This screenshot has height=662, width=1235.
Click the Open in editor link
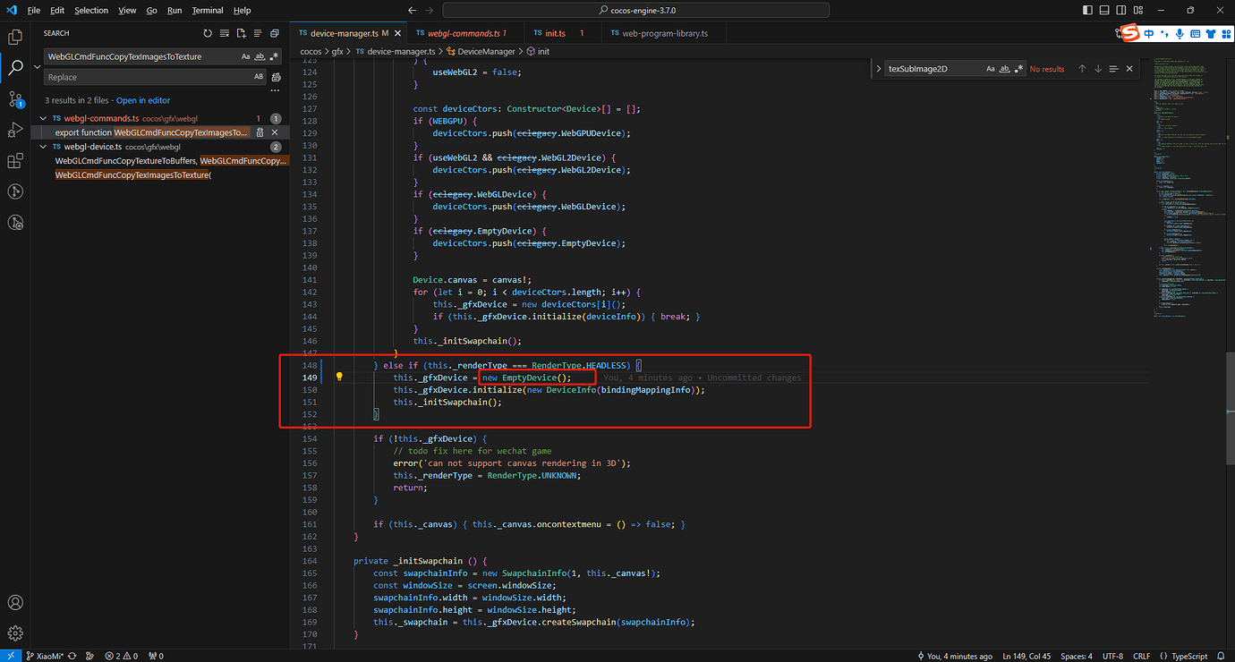click(x=143, y=99)
